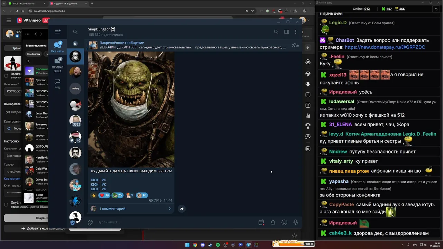This screenshot has width=443, height=249.
Task: Tick the 'Проигрывать вместо' checkbox
Action: 6,76
